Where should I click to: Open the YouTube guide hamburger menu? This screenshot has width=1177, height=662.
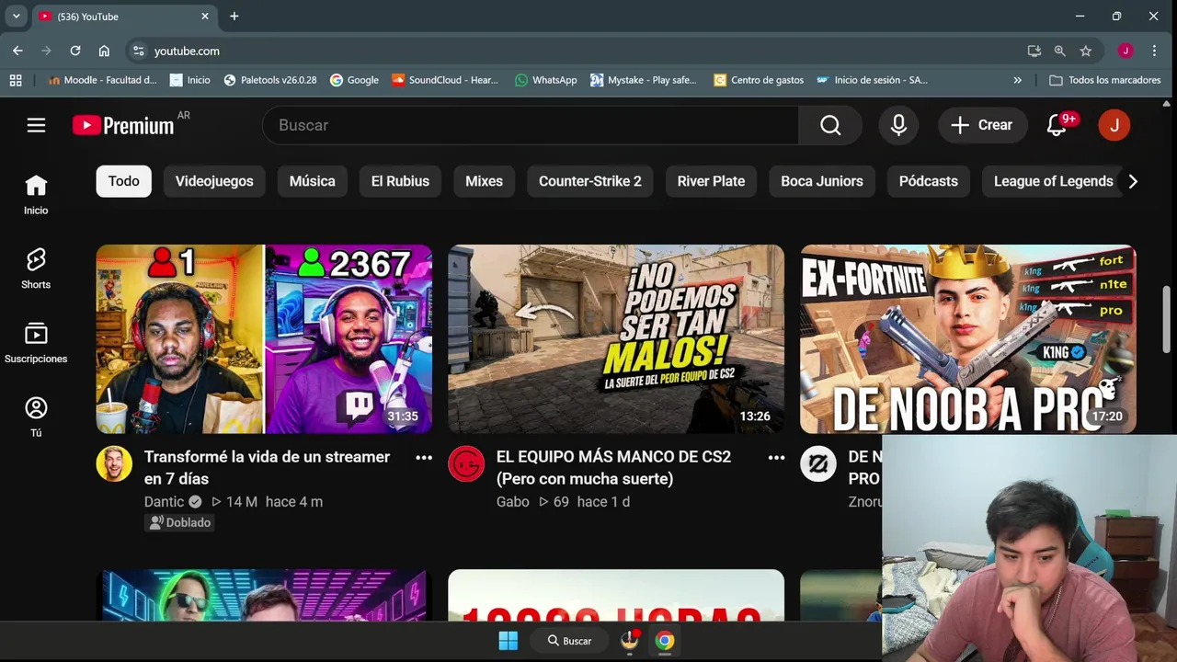pyautogui.click(x=36, y=125)
